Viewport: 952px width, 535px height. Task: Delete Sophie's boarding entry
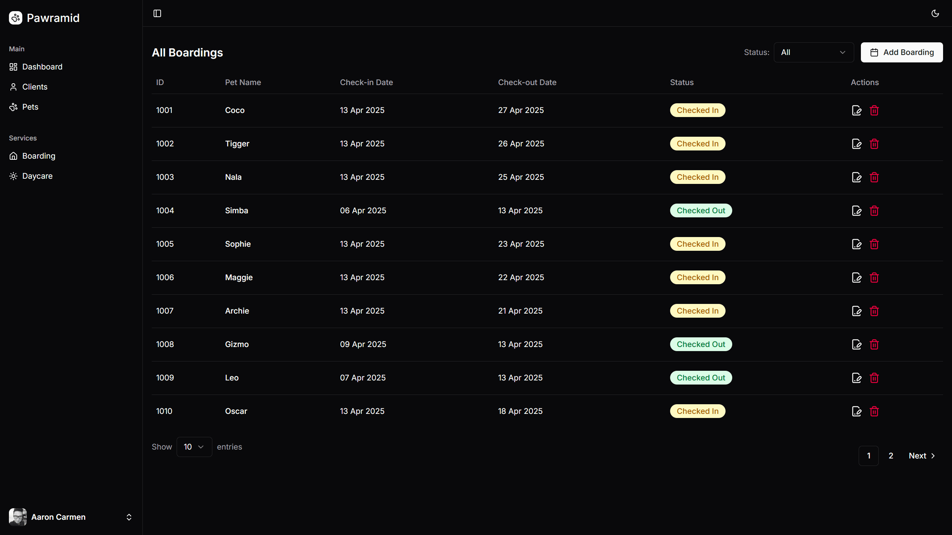(x=874, y=244)
